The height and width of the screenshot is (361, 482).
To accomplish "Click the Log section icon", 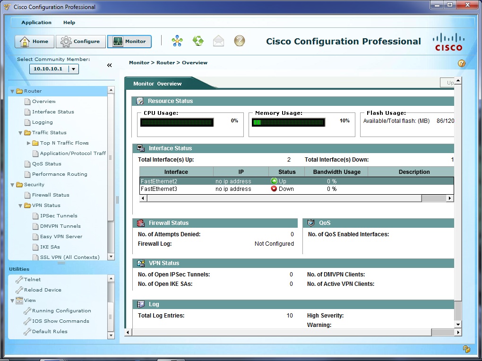I will [141, 304].
